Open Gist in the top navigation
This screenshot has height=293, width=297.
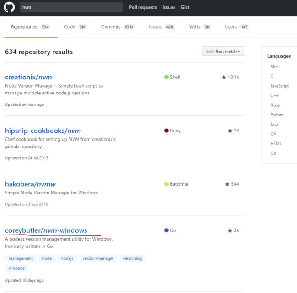pos(185,7)
